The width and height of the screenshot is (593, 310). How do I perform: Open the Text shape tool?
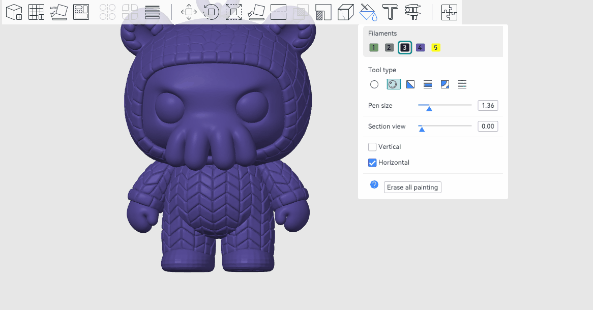click(x=390, y=12)
